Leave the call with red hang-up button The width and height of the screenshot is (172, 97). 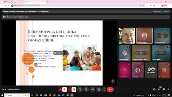click(110, 90)
